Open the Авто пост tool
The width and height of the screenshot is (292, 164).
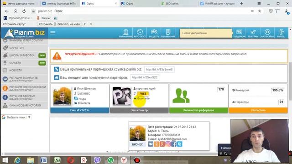pos(140,33)
